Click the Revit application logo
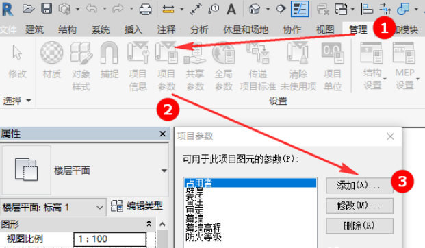This screenshot has width=425, height=248. click(x=8, y=9)
